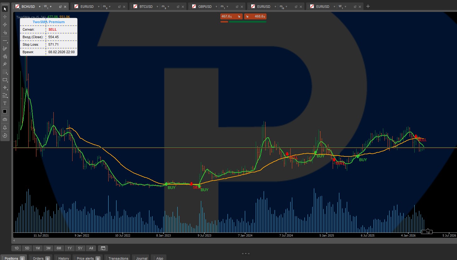Image resolution: width=457 pixels, height=260 pixels.
Task: Open the black color swatch
Action: click(5, 111)
